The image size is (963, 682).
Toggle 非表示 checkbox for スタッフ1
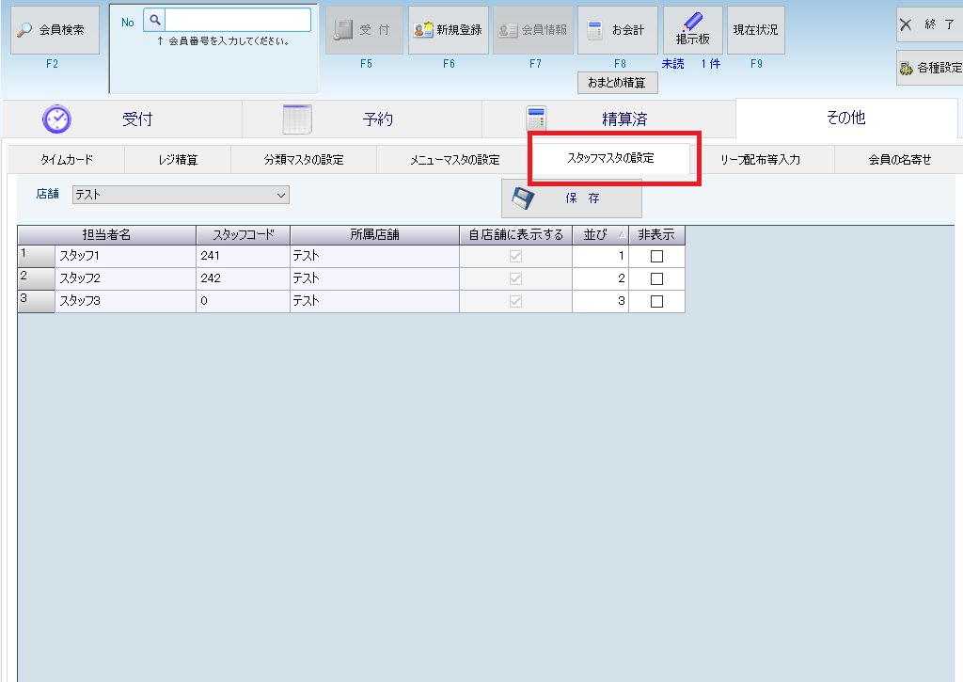pyautogui.click(x=656, y=256)
